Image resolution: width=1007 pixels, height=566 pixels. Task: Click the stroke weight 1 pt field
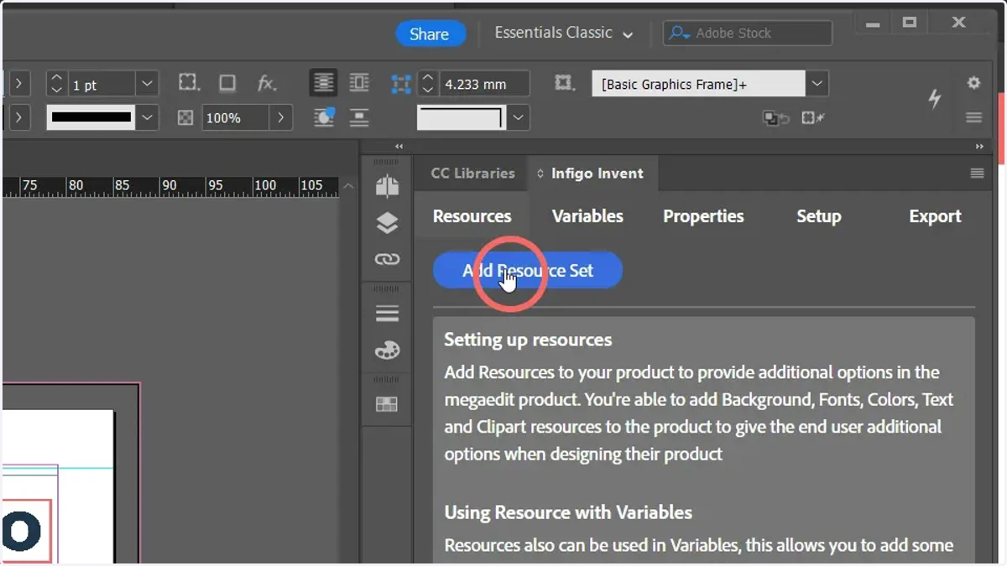tap(102, 84)
